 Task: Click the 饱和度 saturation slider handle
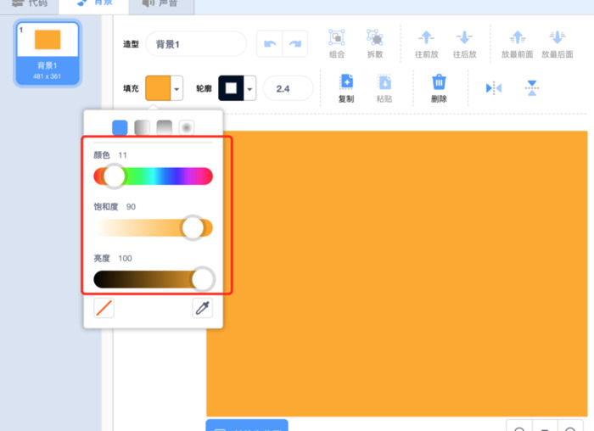(193, 227)
